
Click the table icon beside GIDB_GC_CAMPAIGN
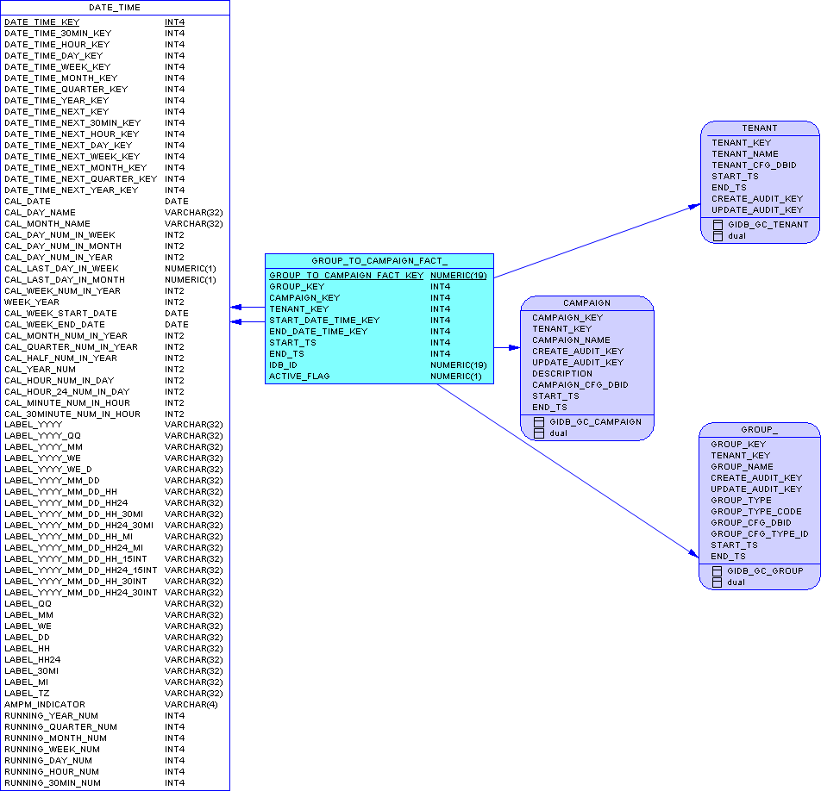pyautogui.click(x=539, y=422)
